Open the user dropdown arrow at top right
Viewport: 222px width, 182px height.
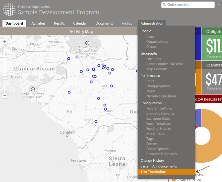click(x=219, y=5)
